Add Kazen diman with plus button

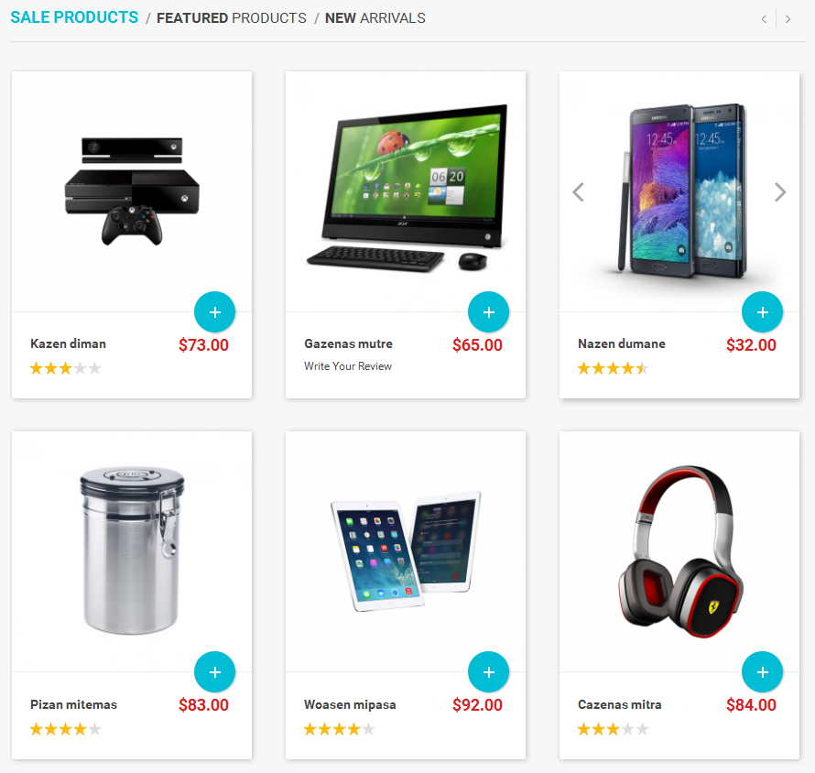[x=214, y=312]
